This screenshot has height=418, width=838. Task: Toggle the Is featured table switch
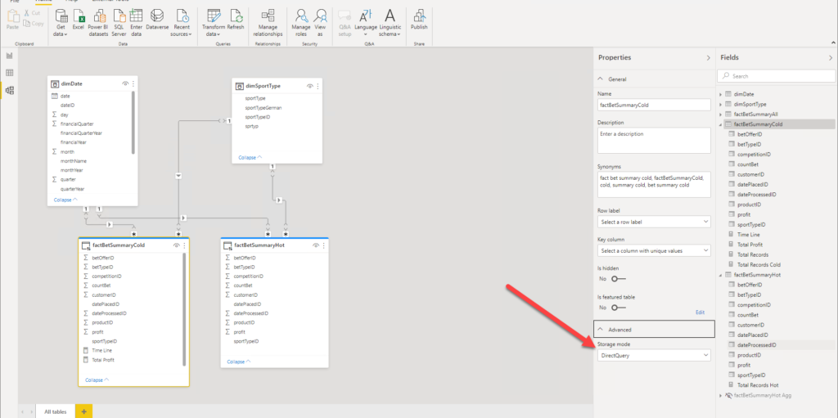click(619, 308)
